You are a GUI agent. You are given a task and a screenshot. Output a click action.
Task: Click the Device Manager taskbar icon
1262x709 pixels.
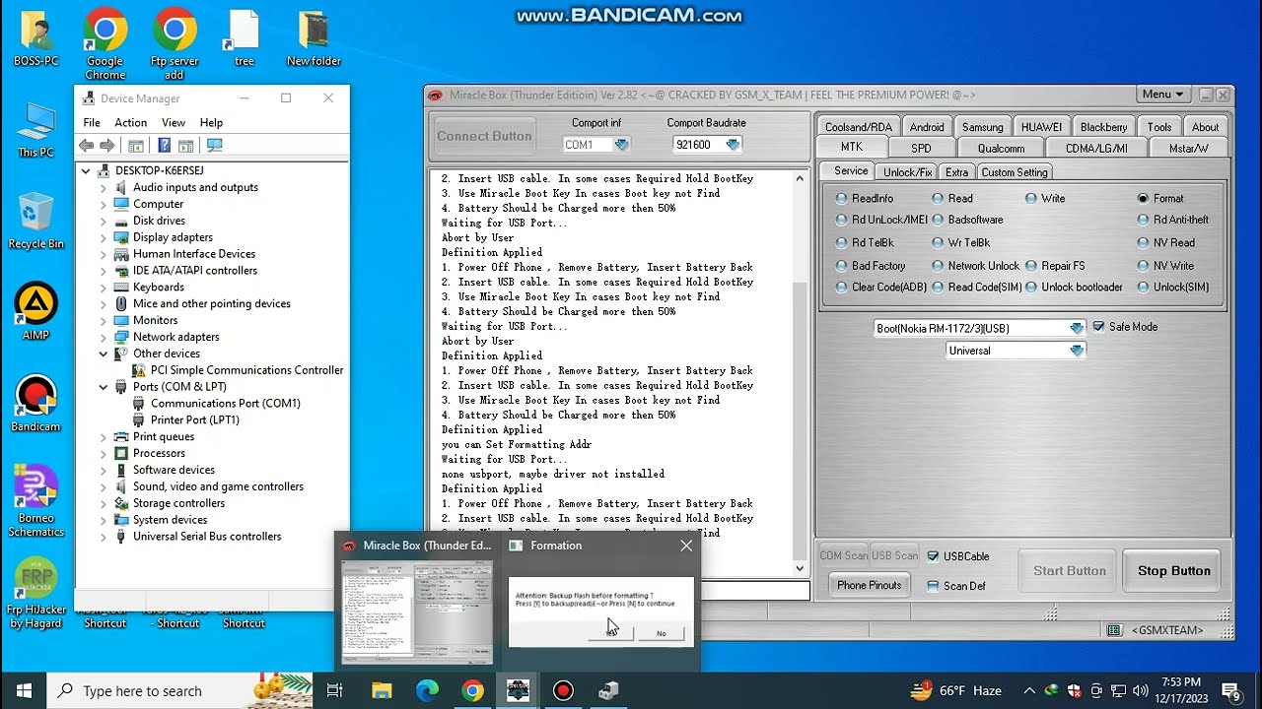coord(608,690)
